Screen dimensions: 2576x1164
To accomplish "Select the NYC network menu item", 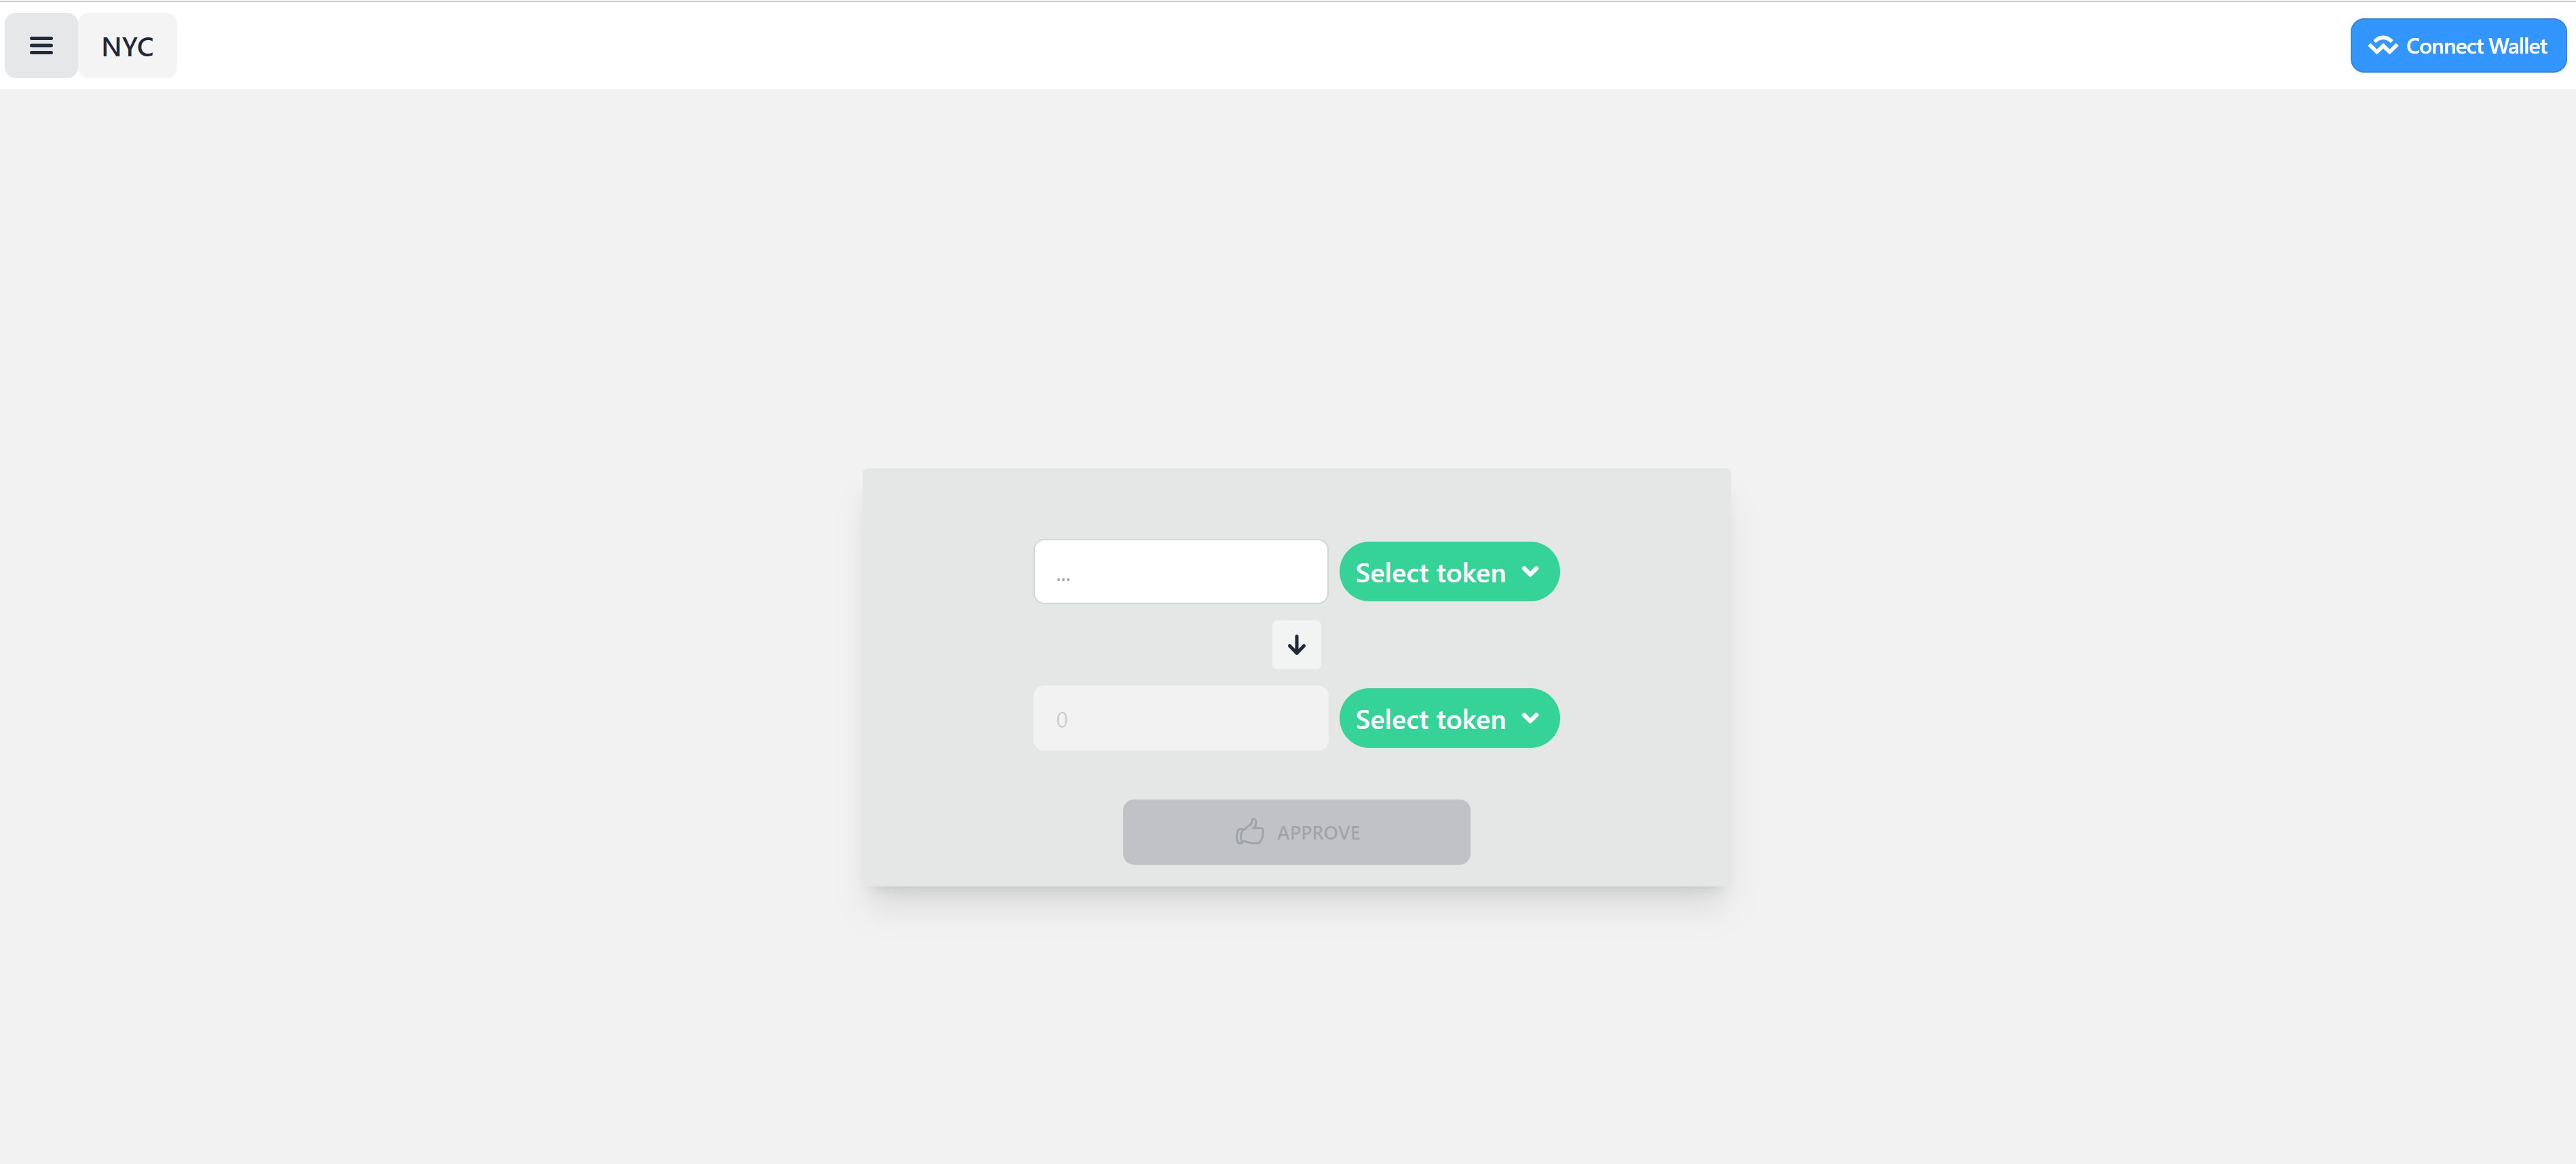I will [x=128, y=44].
